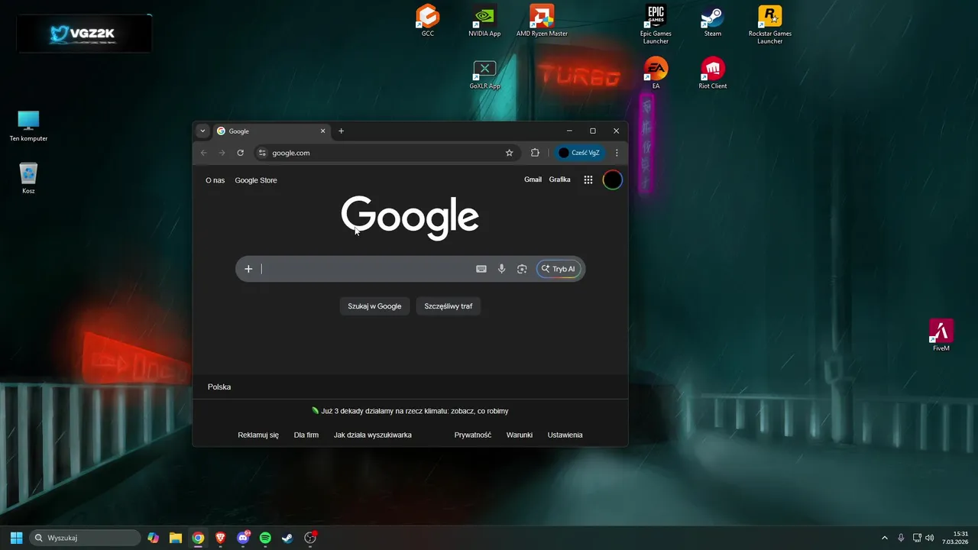Click the microphone icon in system tray
This screenshot has height=550, width=978.
pos(902,538)
